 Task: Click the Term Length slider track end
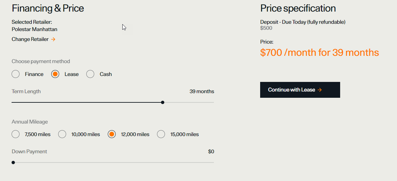point(213,102)
